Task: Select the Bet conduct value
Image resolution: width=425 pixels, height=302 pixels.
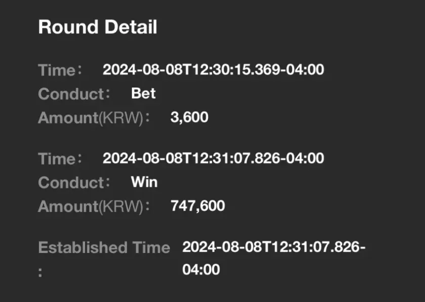Action: click(143, 94)
